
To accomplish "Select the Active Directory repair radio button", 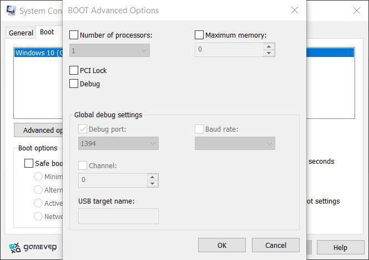I will click(38, 203).
